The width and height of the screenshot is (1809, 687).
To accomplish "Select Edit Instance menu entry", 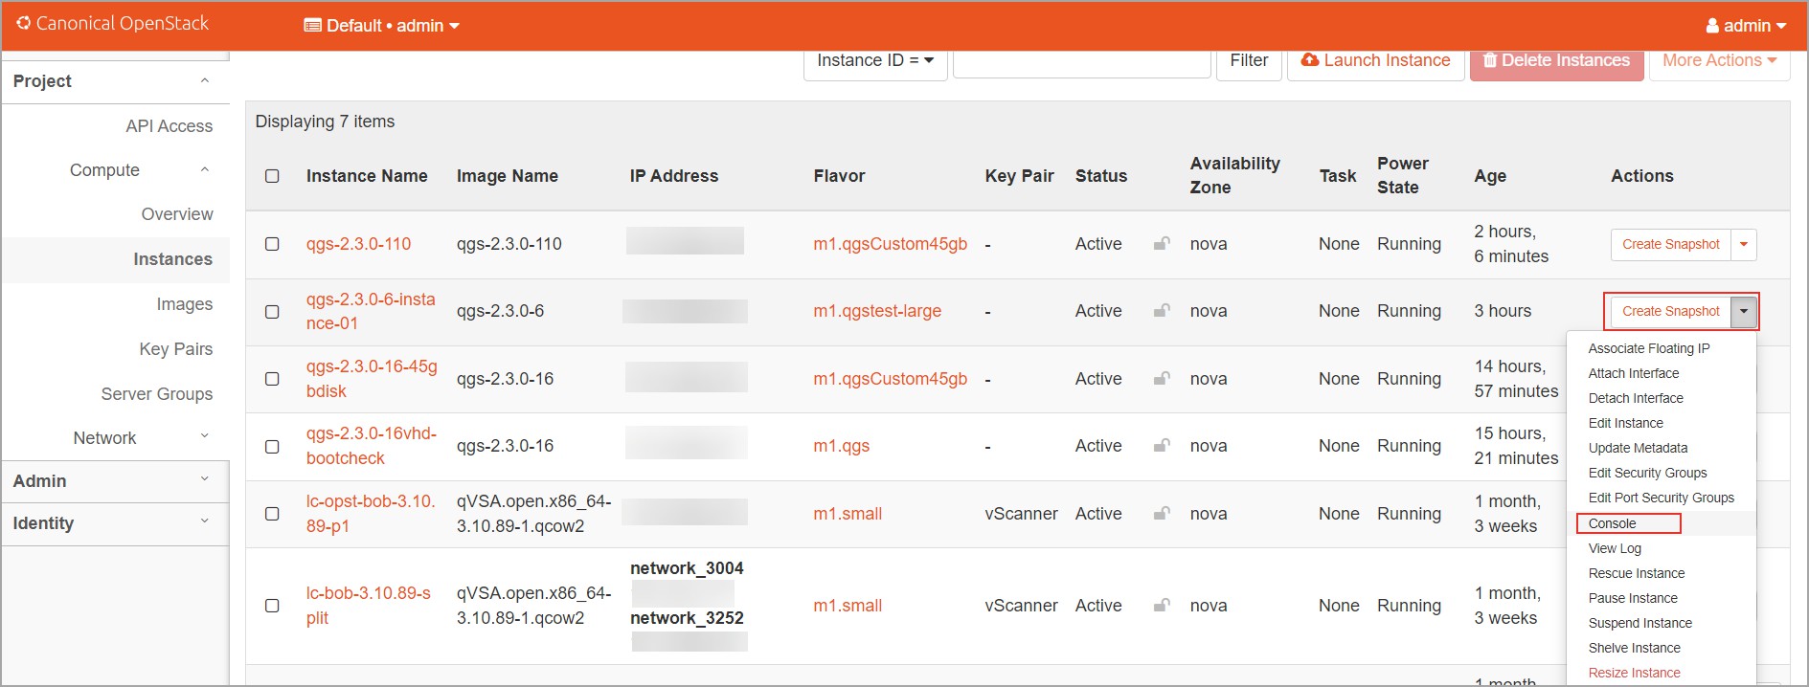I will point(1625,423).
